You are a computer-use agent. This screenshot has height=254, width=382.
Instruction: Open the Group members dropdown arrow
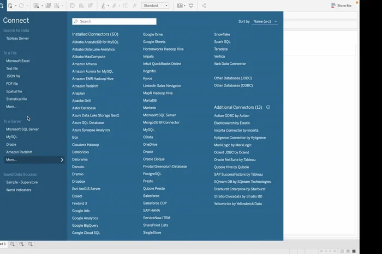(x=120, y=5)
